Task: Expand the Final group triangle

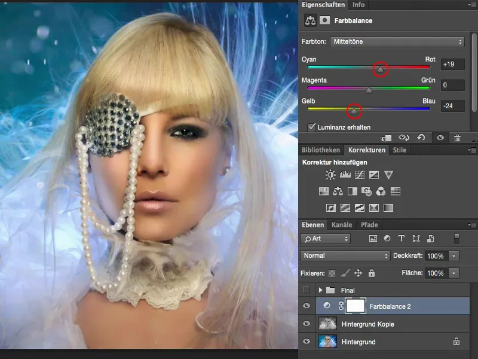Action: (320, 290)
